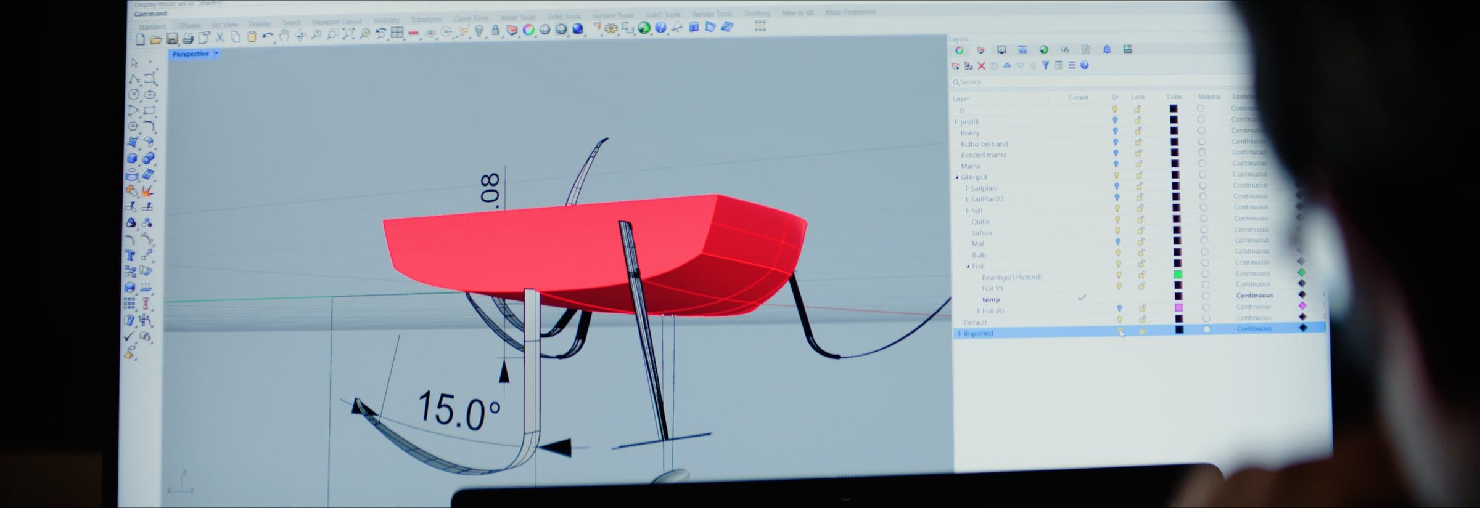
Task: Open the Curve Tools toolbar tab
Action: [x=471, y=18]
